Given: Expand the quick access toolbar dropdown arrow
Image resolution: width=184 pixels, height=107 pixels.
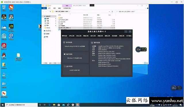Looking at the screenshot, I should click(x=50, y=5).
